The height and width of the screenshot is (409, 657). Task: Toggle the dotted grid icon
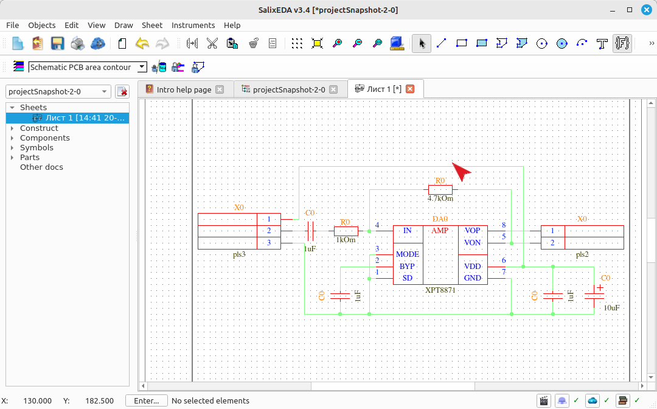click(297, 43)
